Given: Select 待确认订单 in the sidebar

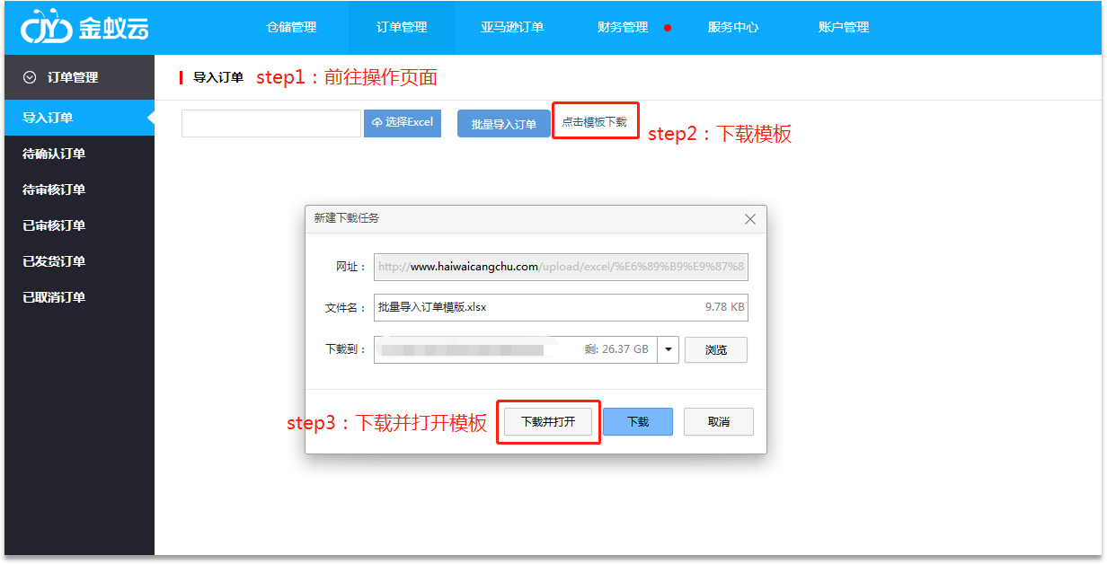Looking at the screenshot, I should pyautogui.click(x=54, y=154).
